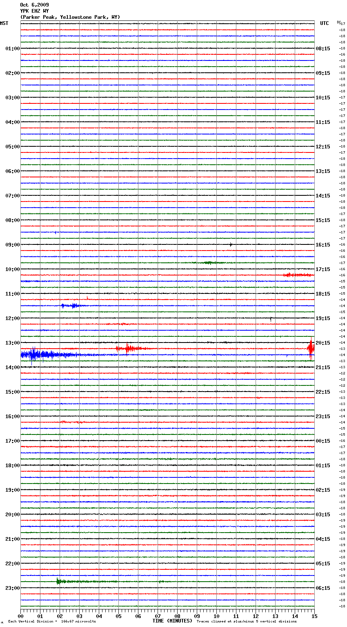Select the 18:00 MST hour label
The image size is (347, 627).
(13, 466)
